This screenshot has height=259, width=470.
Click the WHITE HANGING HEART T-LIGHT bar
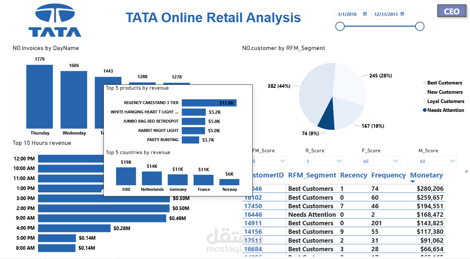pyautogui.click(x=194, y=112)
